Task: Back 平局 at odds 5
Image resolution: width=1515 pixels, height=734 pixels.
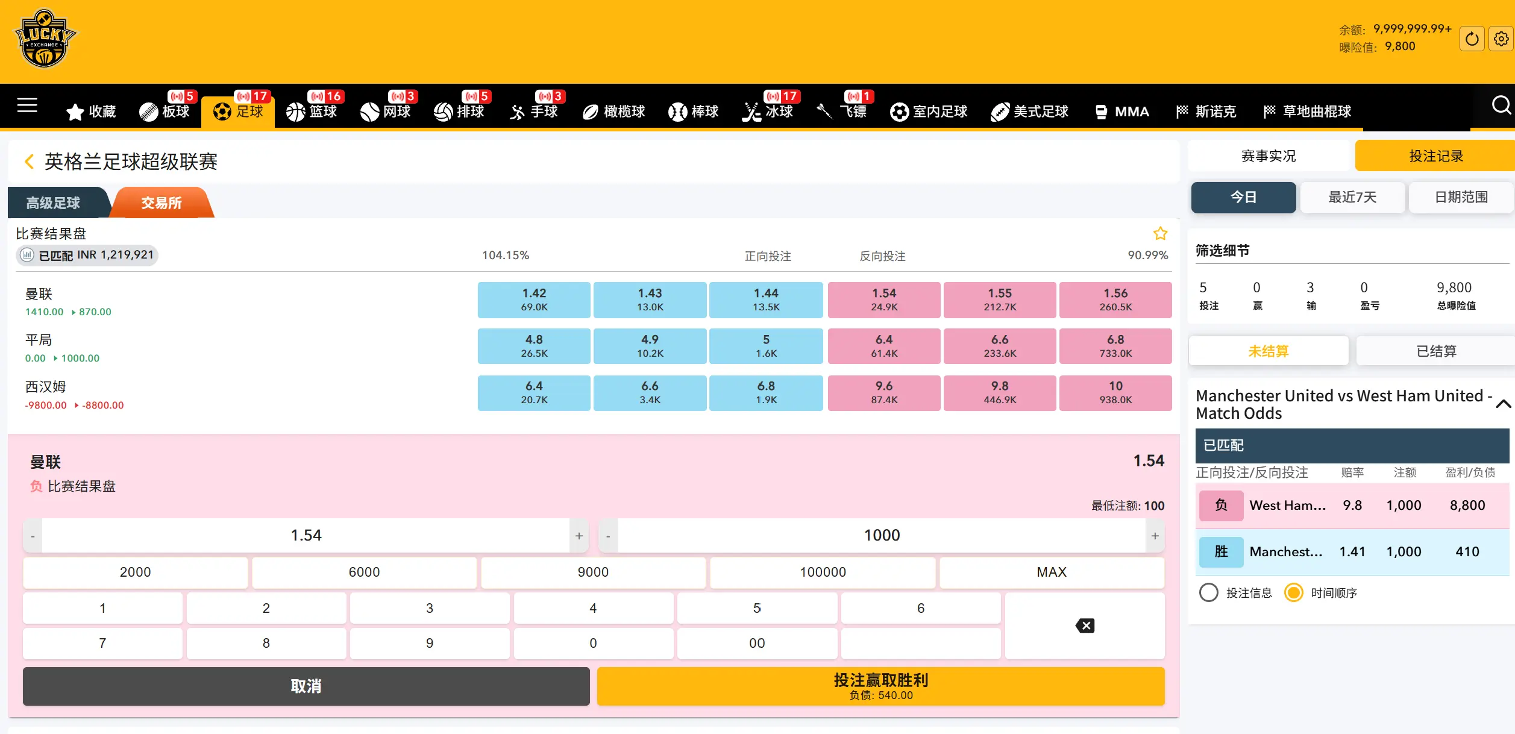Action: [766, 346]
